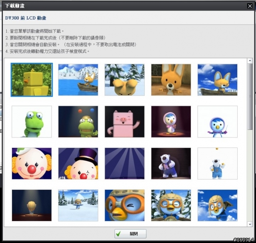The image size is (256, 243).
Task: Pick Pororo sledding among snowy trees thumbnail
Action: [171, 205]
